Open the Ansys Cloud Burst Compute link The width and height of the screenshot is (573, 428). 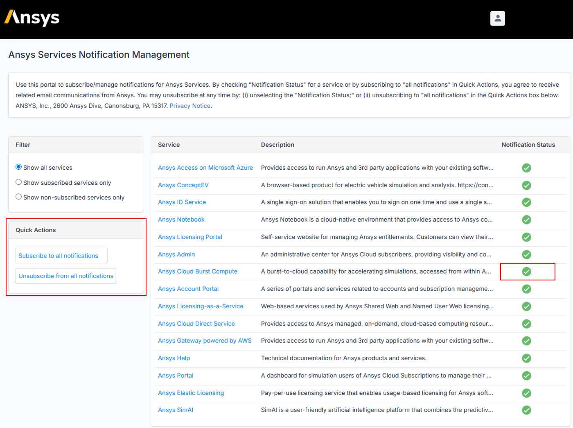(198, 271)
